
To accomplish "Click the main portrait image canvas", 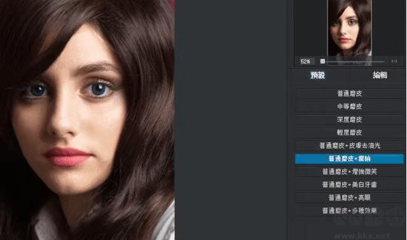I will coord(87,120).
